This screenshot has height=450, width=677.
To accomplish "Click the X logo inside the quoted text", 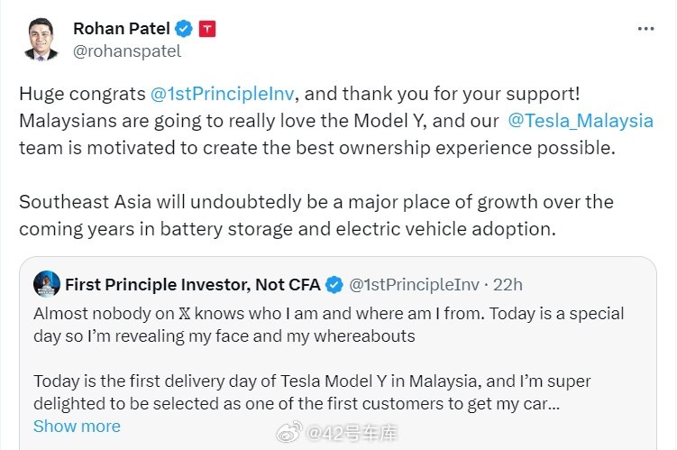I will click(x=185, y=314).
